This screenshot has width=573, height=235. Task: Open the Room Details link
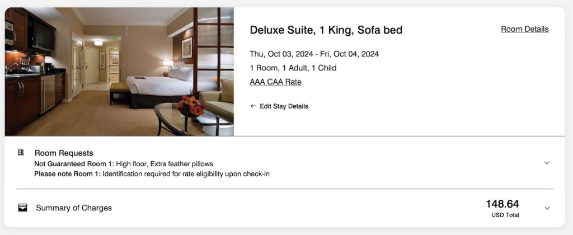[524, 29]
